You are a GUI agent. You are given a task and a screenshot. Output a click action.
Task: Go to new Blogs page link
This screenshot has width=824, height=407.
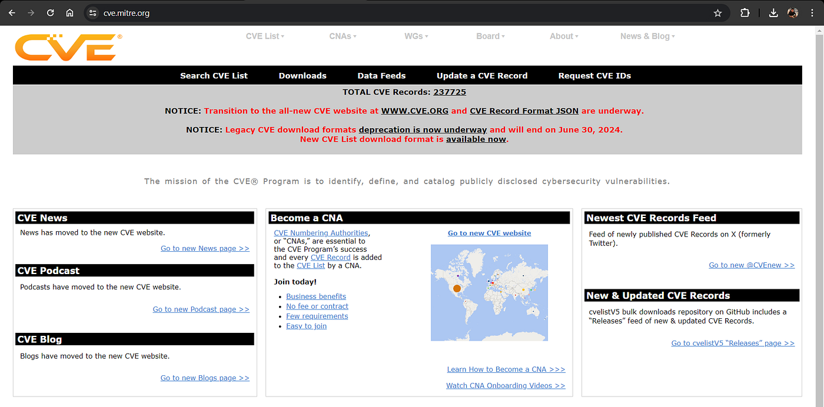point(205,378)
